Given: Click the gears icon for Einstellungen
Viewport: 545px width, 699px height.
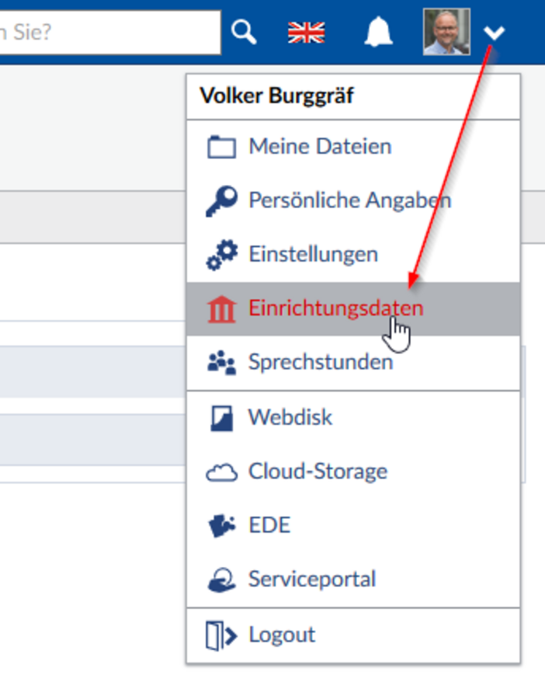Looking at the screenshot, I should pyautogui.click(x=221, y=255).
